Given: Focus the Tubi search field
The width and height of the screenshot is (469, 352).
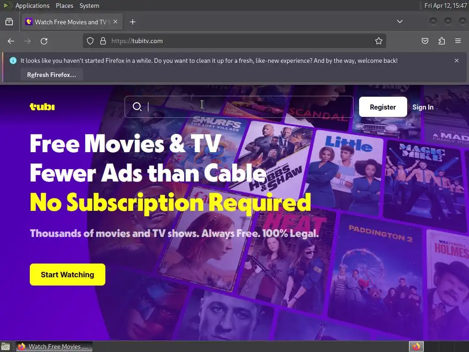Looking at the screenshot, I should [239, 107].
